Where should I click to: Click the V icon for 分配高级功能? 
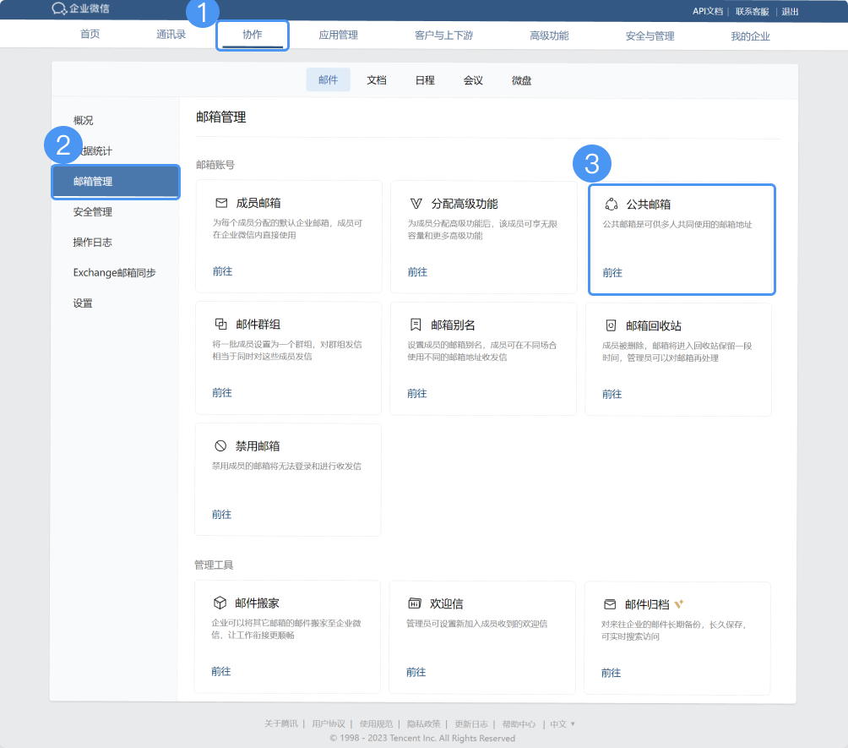pyautogui.click(x=416, y=203)
